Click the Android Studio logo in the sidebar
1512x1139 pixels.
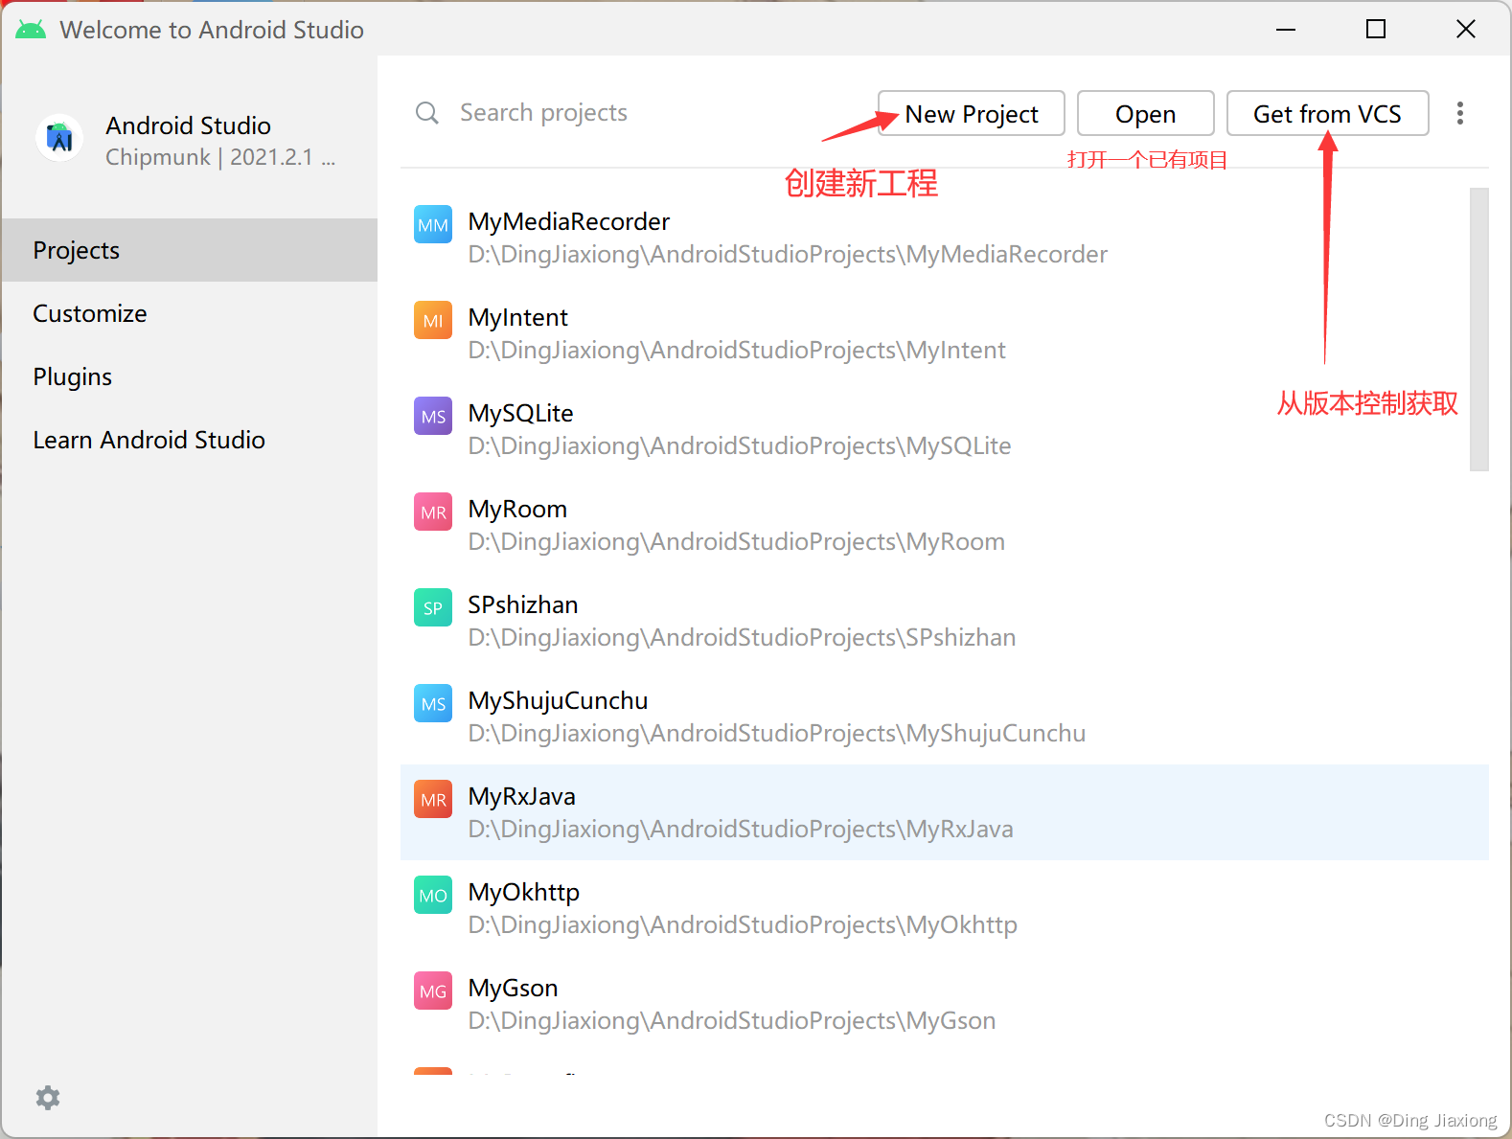(x=59, y=139)
